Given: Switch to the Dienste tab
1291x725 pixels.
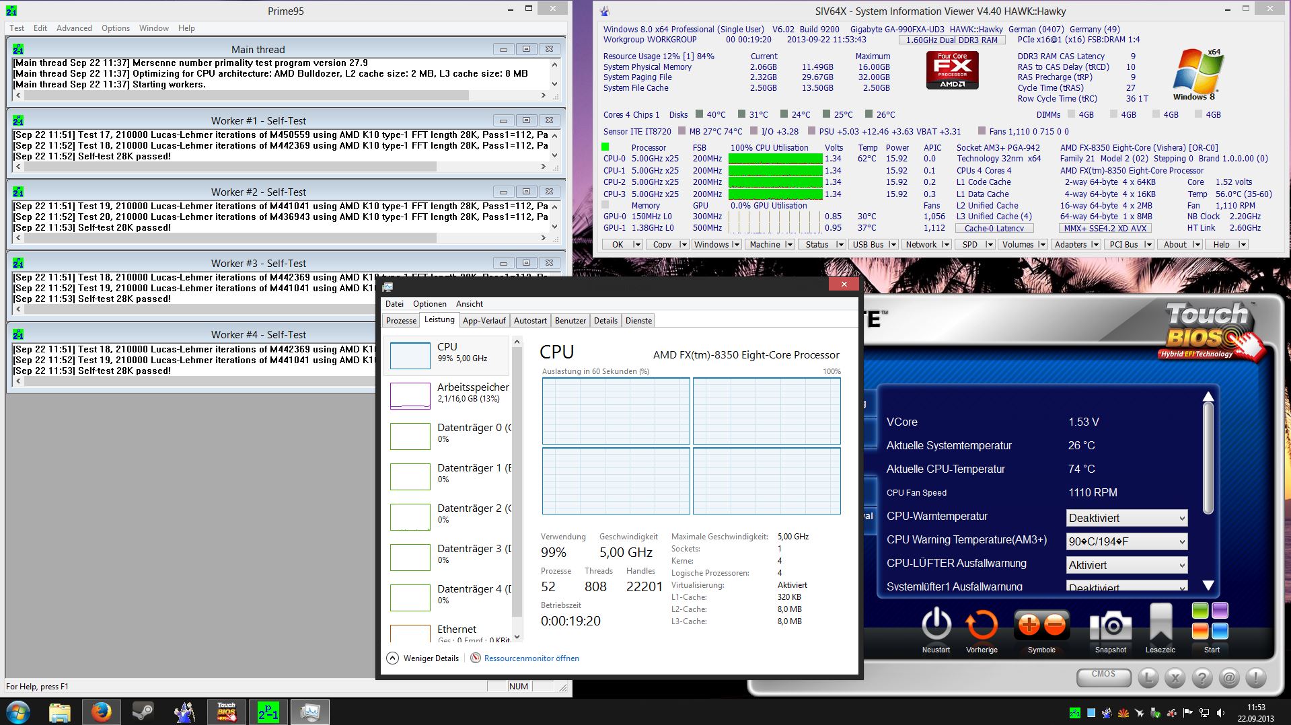Looking at the screenshot, I should [x=638, y=321].
